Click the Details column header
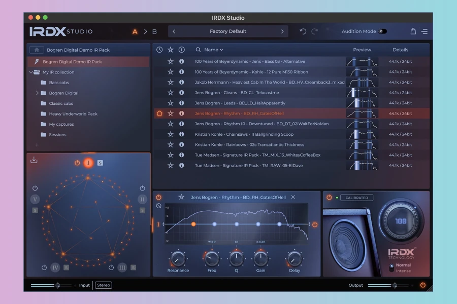Viewport: 457px width, 304px height. (x=400, y=50)
